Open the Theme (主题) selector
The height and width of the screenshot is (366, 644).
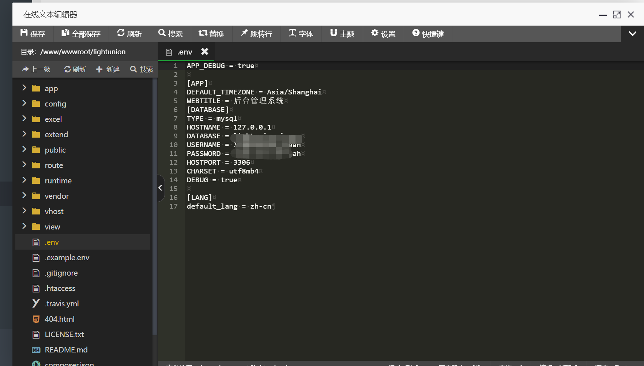(x=342, y=34)
